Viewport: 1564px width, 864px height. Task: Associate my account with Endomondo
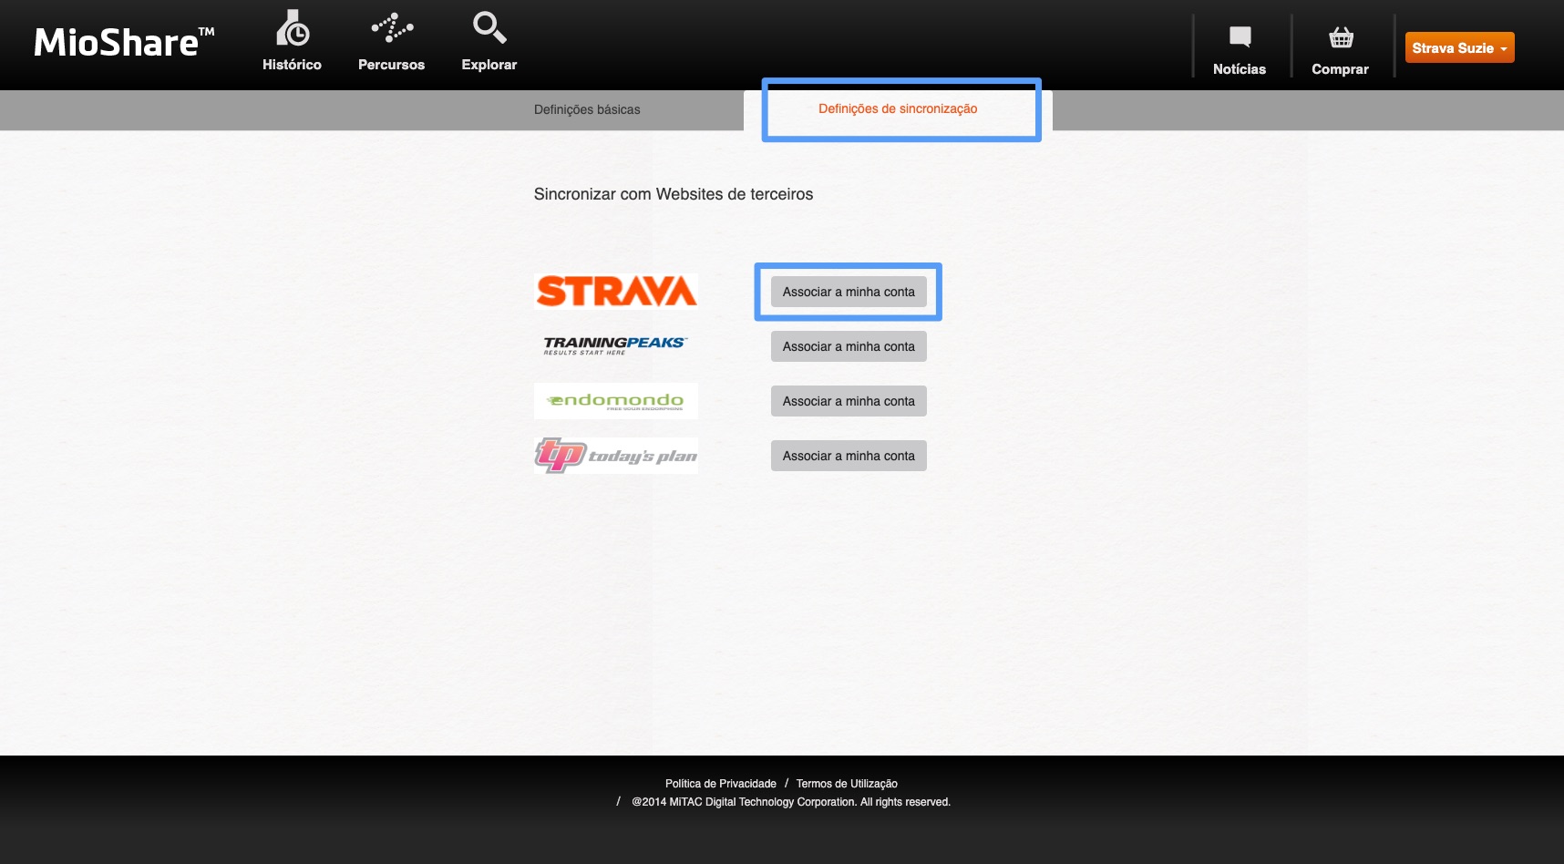pyautogui.click(x=849, y=401)
